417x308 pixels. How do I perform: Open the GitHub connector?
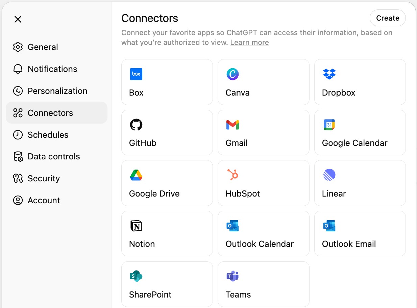136,125
